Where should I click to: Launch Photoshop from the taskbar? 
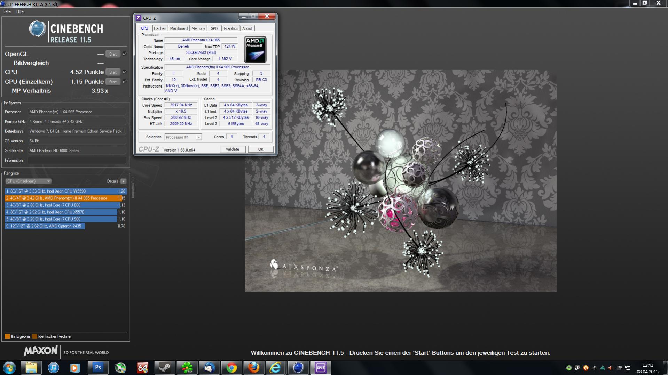click(98, 368)
